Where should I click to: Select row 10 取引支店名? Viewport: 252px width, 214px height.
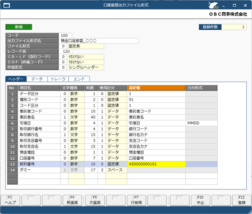[39, 146]
